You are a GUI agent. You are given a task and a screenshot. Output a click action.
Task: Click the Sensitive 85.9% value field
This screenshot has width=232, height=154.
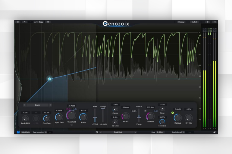[x=162, y=117]
